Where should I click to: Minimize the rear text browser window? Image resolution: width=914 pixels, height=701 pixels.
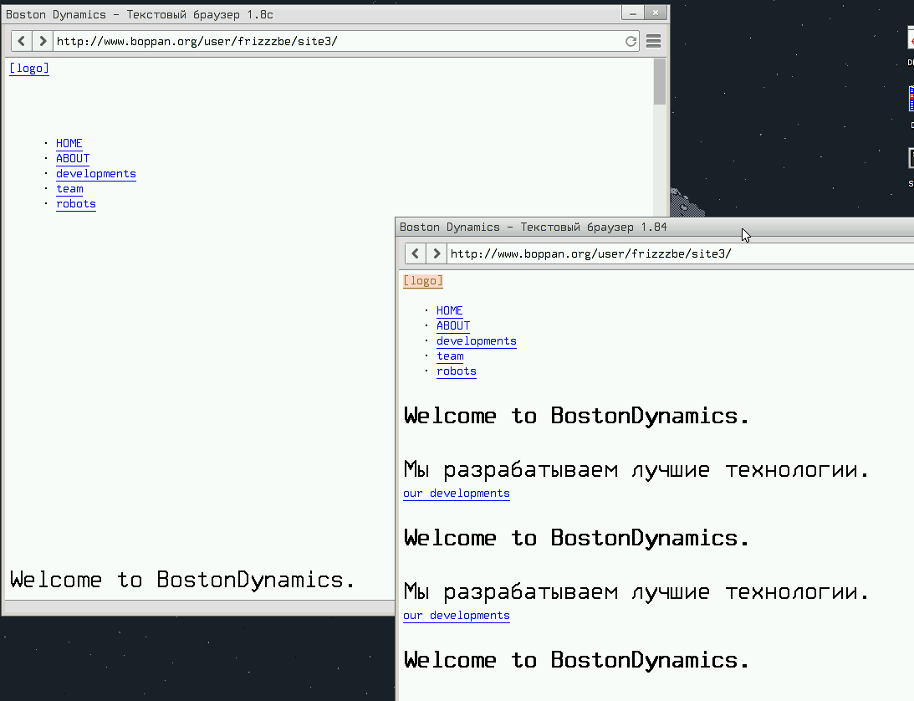pyautogui.click(x=633, y=13)
